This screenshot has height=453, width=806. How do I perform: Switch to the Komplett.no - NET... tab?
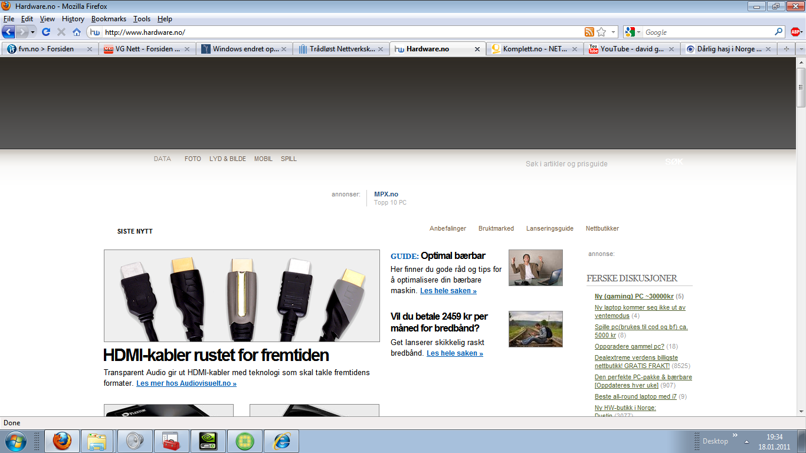click(535, 49)
